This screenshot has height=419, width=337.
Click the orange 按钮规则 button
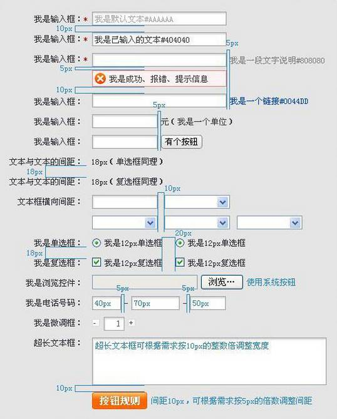120,401
